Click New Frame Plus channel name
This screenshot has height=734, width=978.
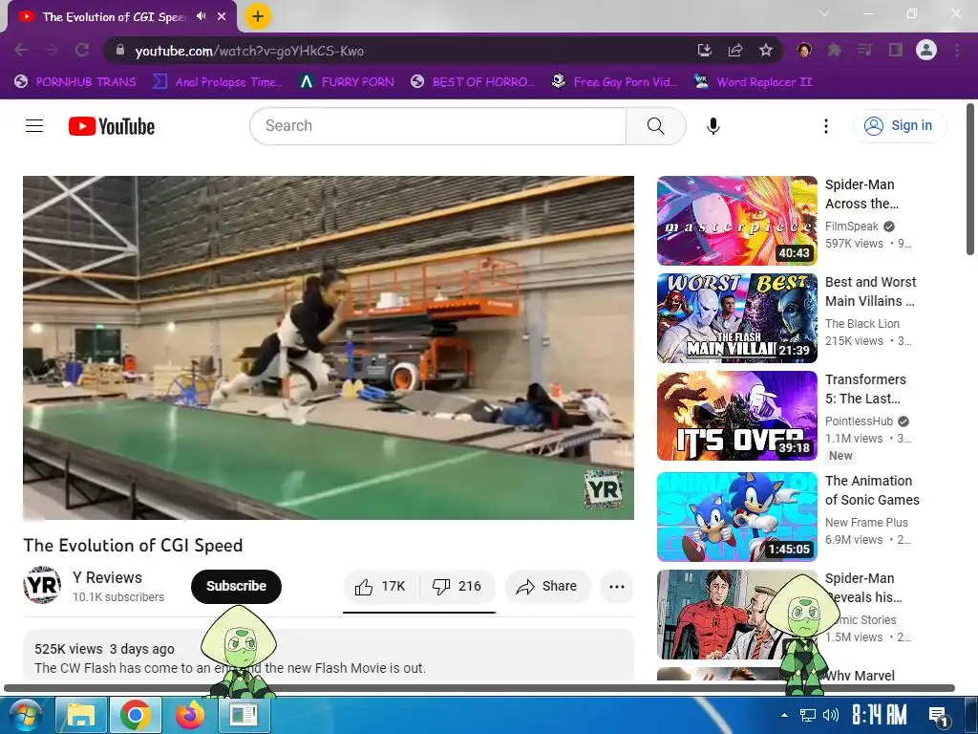point(866,523)
